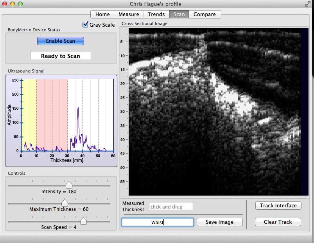Go to the Trends tab
Screen dimensions: 314x243
pos(156,14)
